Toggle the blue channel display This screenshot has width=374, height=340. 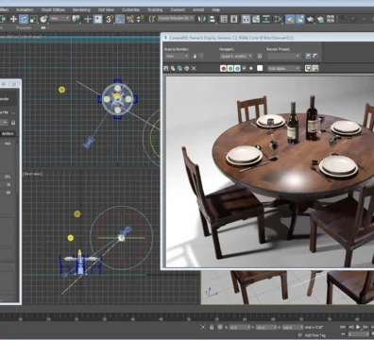coord(237,68)
